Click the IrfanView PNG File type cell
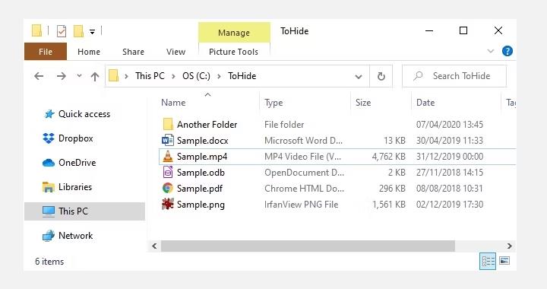The height and width of the screenshot is (289, 547). (x=301, y=205)
